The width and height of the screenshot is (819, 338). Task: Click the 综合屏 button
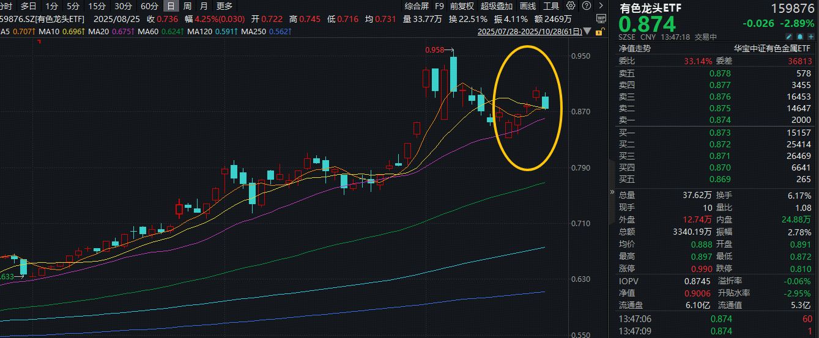tap(416, 6)
